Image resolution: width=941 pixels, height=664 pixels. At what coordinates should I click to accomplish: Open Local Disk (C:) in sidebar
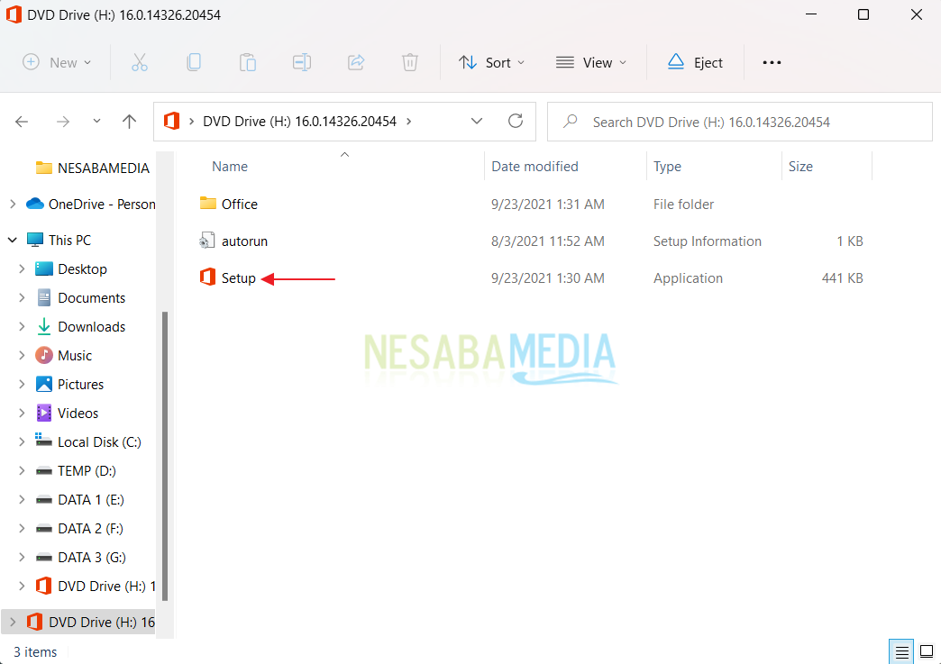pos(99,442)
